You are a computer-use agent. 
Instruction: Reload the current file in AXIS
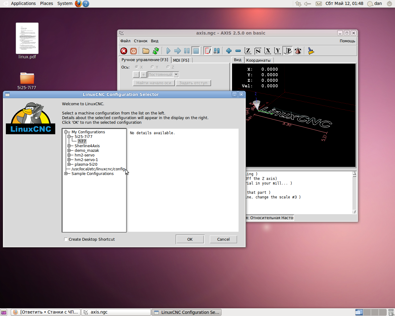[156, 51]
